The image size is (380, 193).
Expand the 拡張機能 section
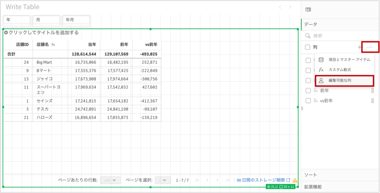tap(312, 187)
